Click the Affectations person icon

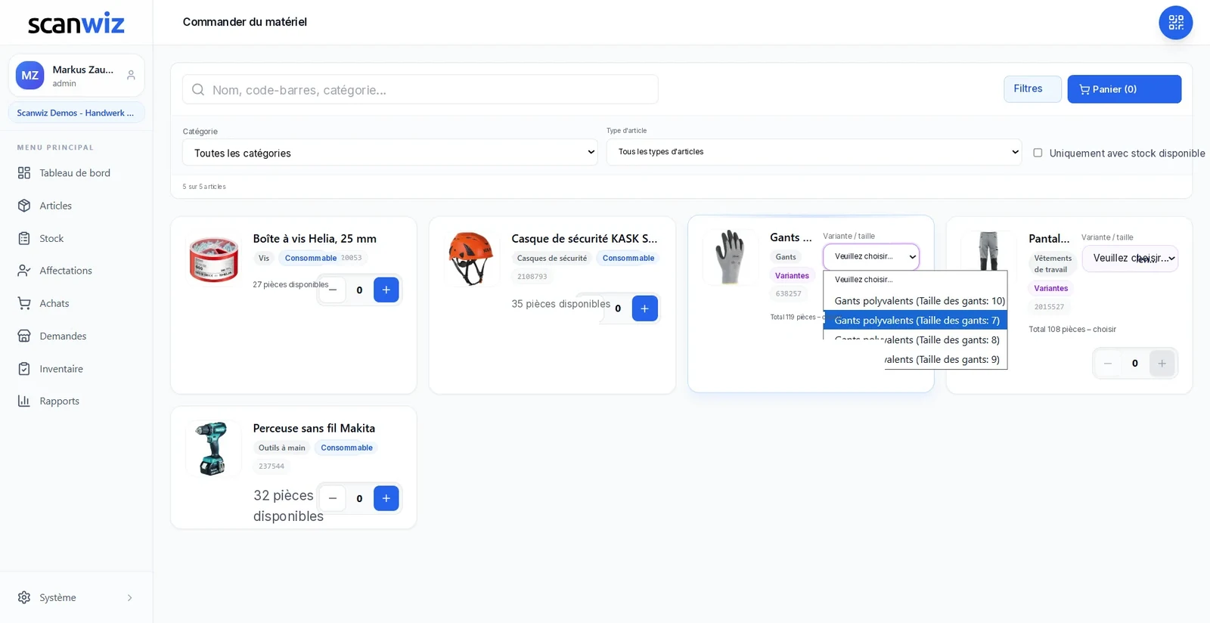pos(24,271)
